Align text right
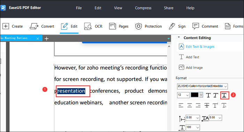 click(198, 106)
